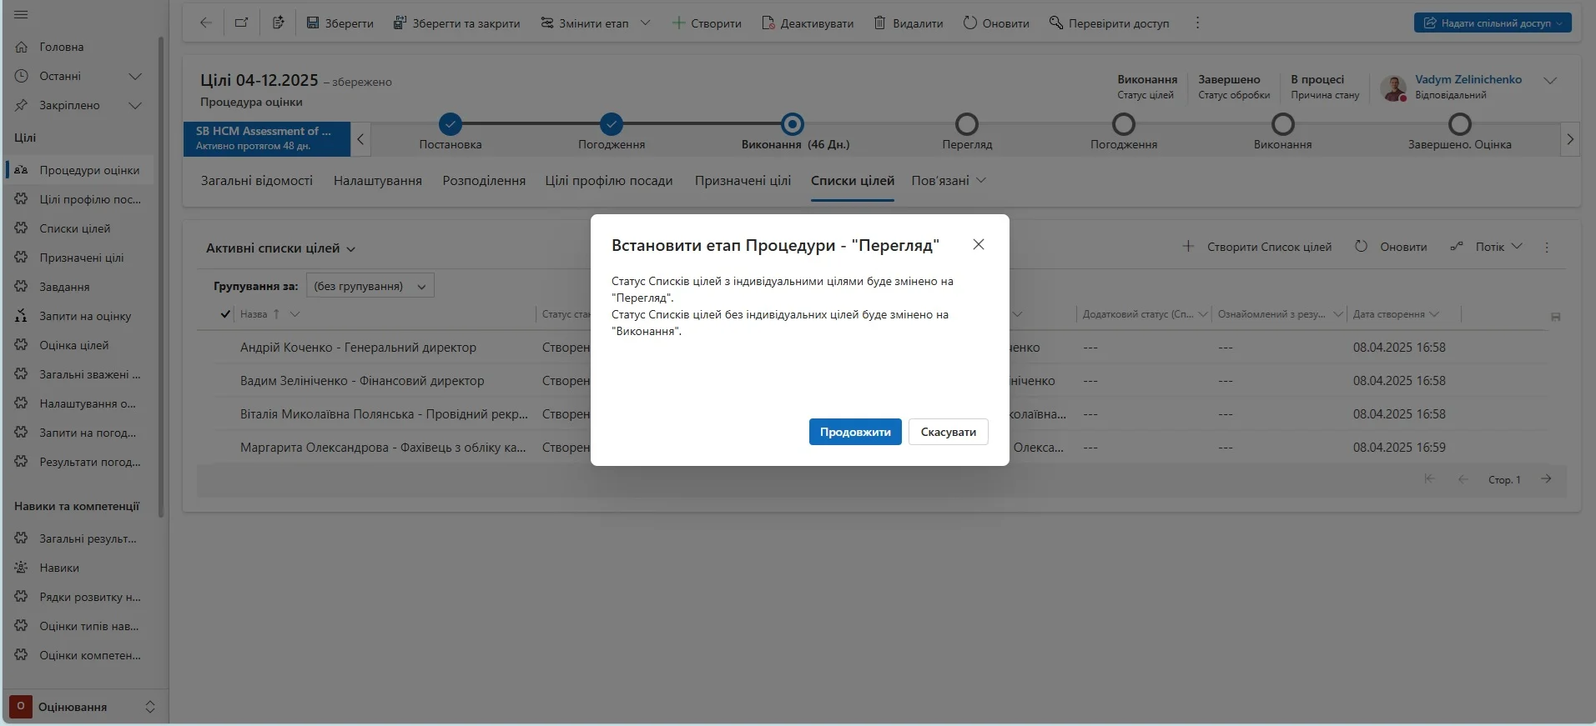Click the back arrow in toolbar
Image resolution: width=1596 pixels, height=726 pixels.
click(x=205, y=23)
